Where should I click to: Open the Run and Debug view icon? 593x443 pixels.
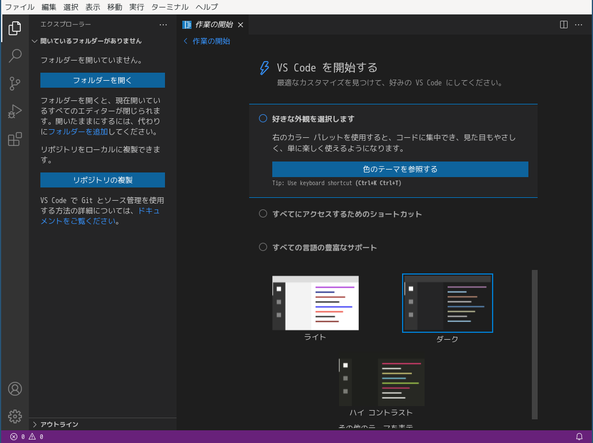coord(15,111)
